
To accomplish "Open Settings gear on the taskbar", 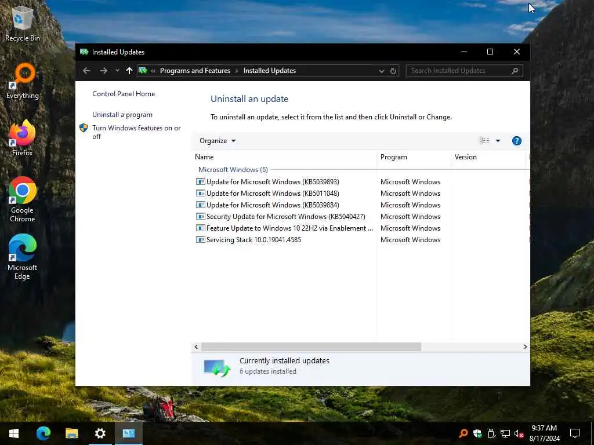I will pos(100,433).
